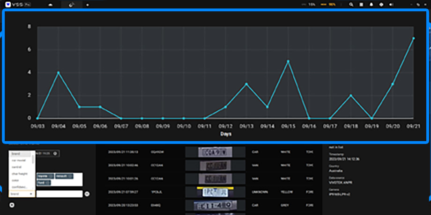The image size is (431, 215).
Task: Click the round plus icon beside the empty filter field
Action: [87, 193]
